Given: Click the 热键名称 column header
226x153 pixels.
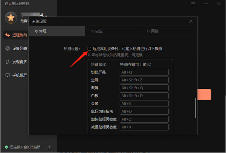Looking at the screenshot, I should click(98, 64).
